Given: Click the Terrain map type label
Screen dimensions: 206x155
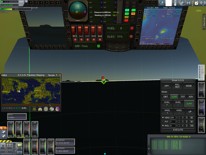Looking at the screenshot, I should click(x=51, y=75).
